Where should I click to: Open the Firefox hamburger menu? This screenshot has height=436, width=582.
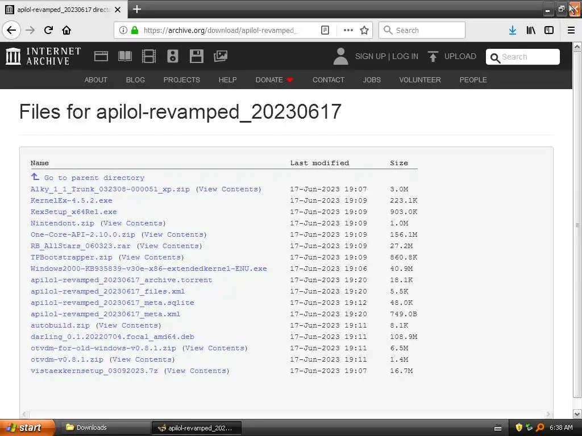click(x=571, y=30)
